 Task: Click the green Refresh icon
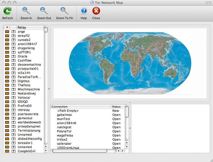click(x=8, y=11)
